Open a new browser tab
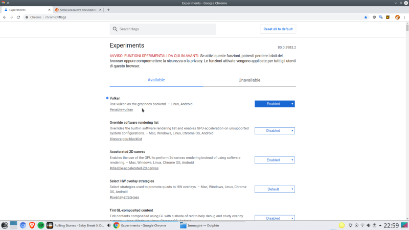The image size is (409, 230). 108,10
